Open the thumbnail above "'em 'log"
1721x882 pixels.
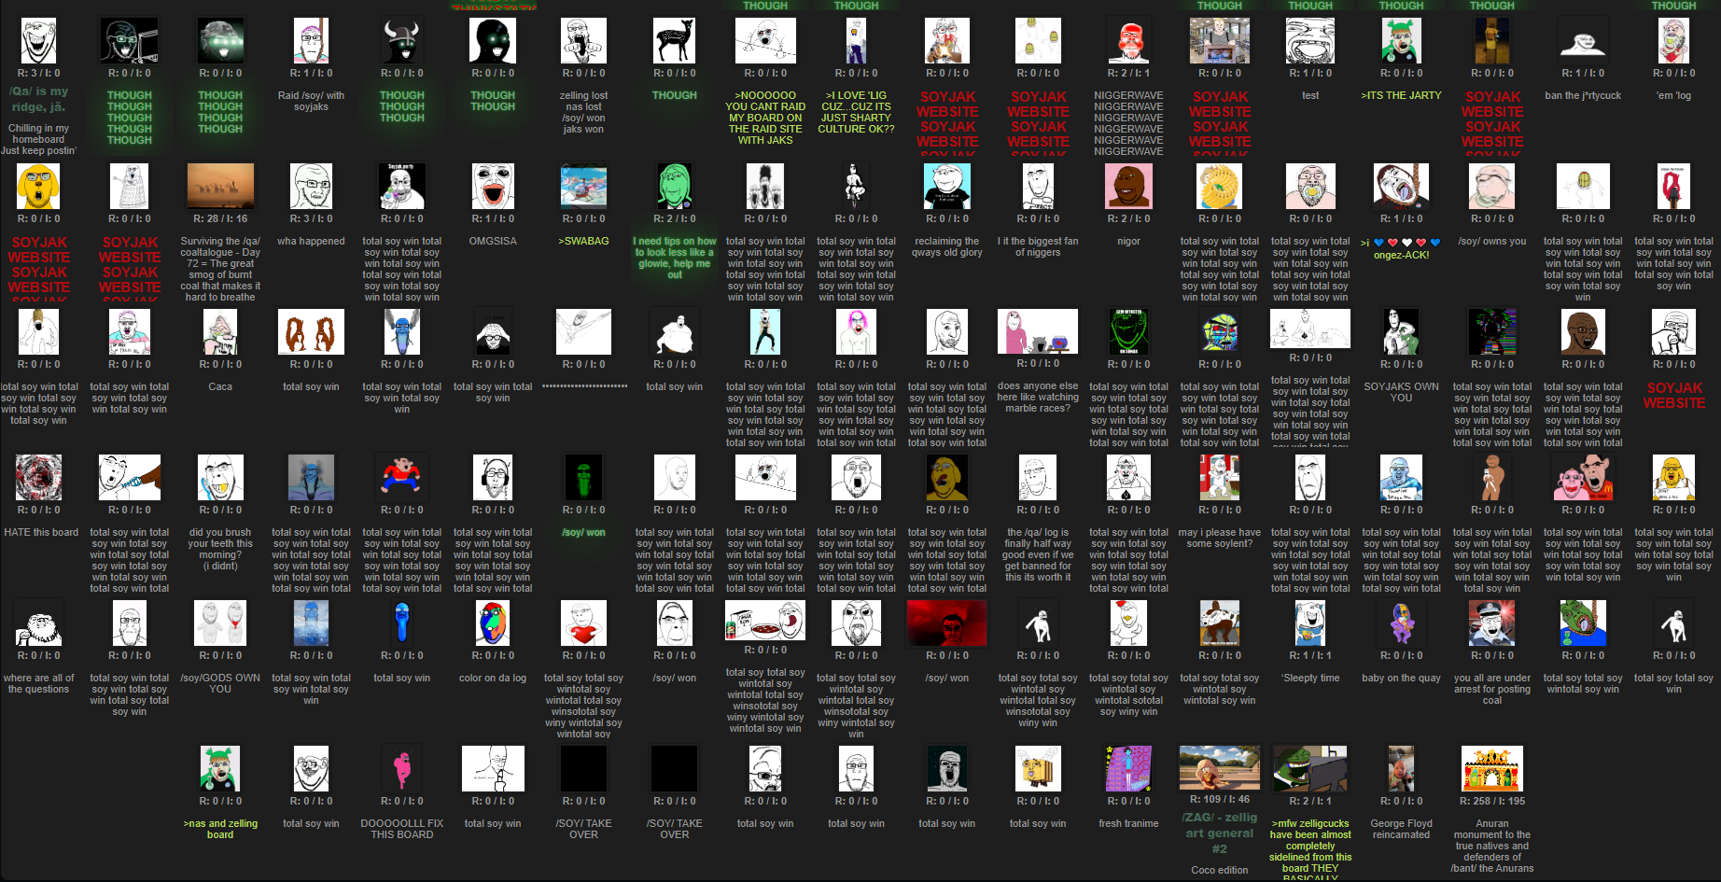pos(1673,41)
